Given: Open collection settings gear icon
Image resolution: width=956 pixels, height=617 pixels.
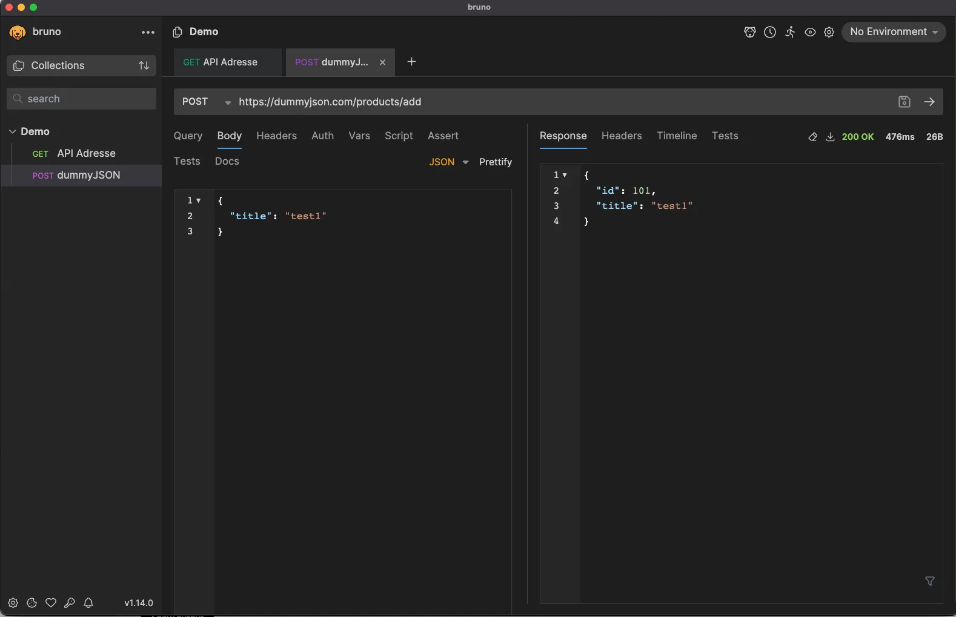Looking at the screenshot, I should (829, 32).
